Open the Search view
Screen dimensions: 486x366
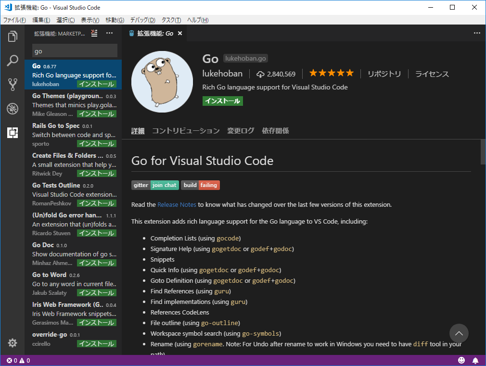click(13, 61)
